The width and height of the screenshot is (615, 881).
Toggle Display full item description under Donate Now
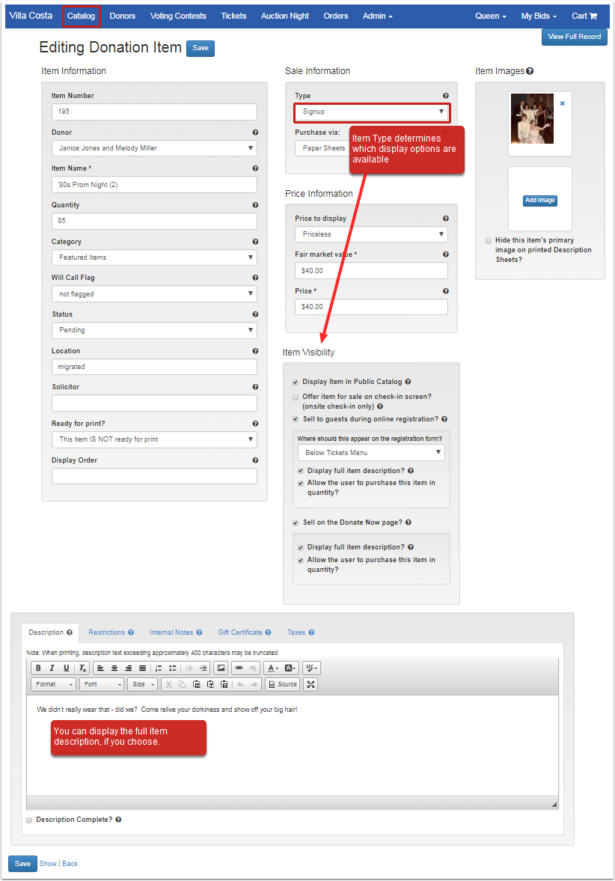(x=301, y=547)
